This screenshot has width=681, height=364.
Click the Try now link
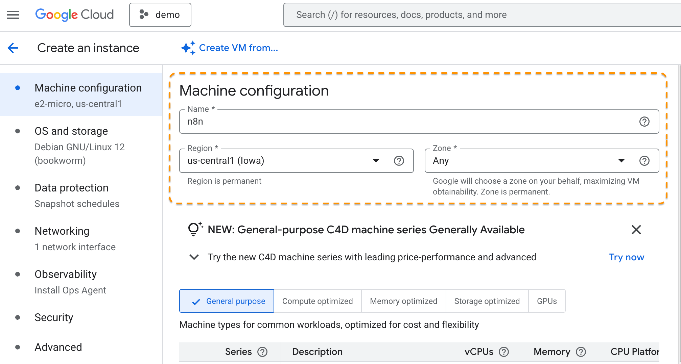coord(627,257)
